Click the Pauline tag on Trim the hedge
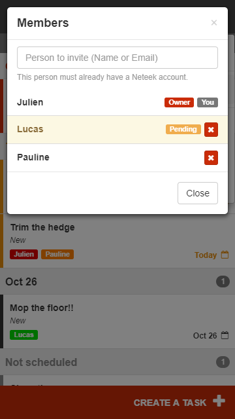The width and height of the screenshot is (235, 419). (x=57, y=254)
